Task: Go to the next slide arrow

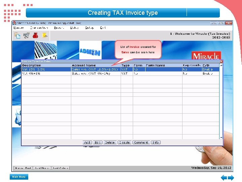Action: [231, 177]
